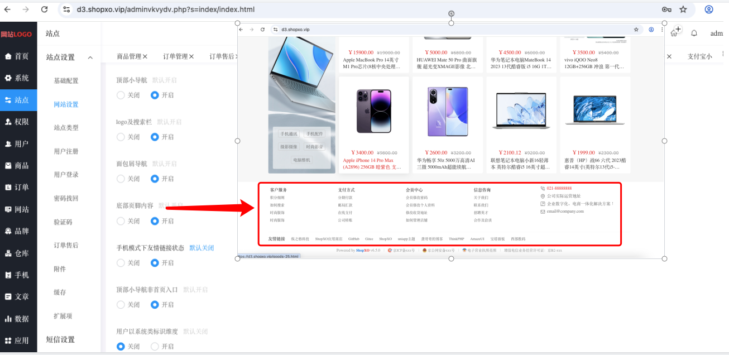729x355 pixels.
Task: Click the icon beside 手机 in sidebar
Action: coord(8,275)
